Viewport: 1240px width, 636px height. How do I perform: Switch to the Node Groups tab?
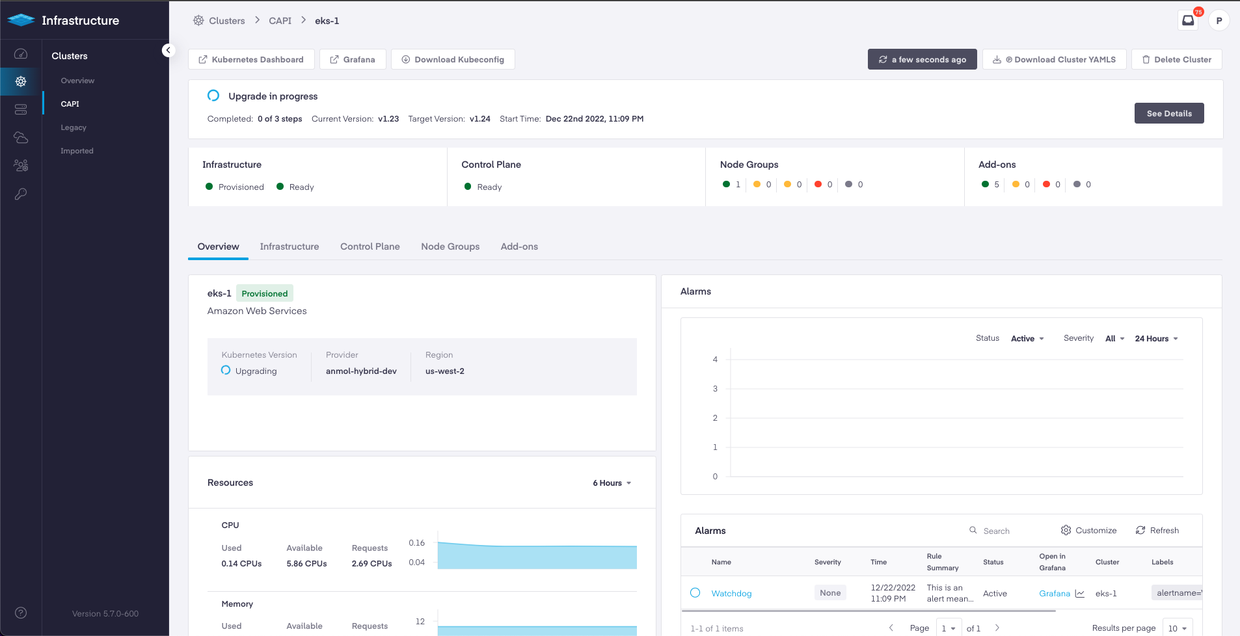(x=450, y=246)
